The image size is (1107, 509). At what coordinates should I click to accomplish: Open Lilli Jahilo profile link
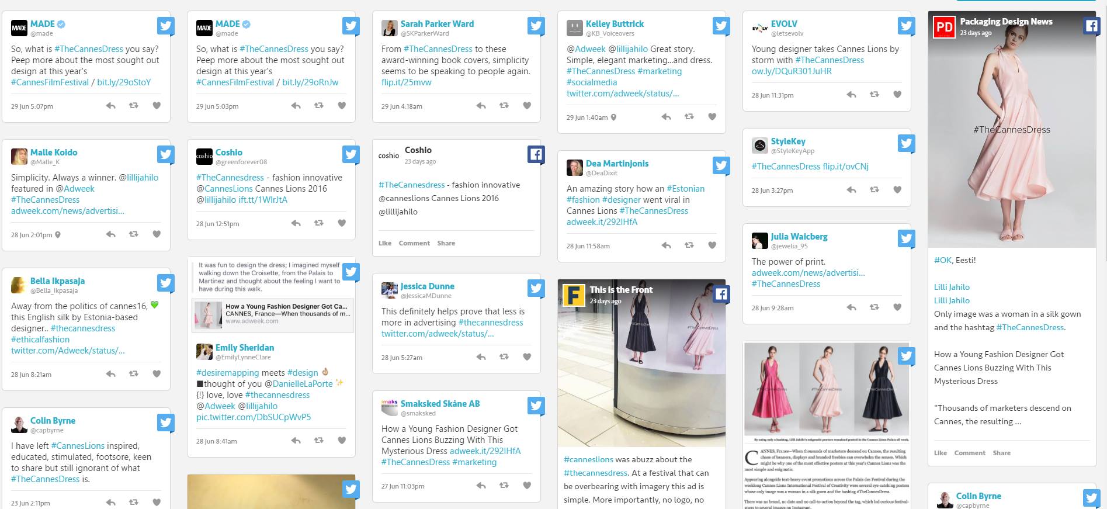(x=951, y=287)
